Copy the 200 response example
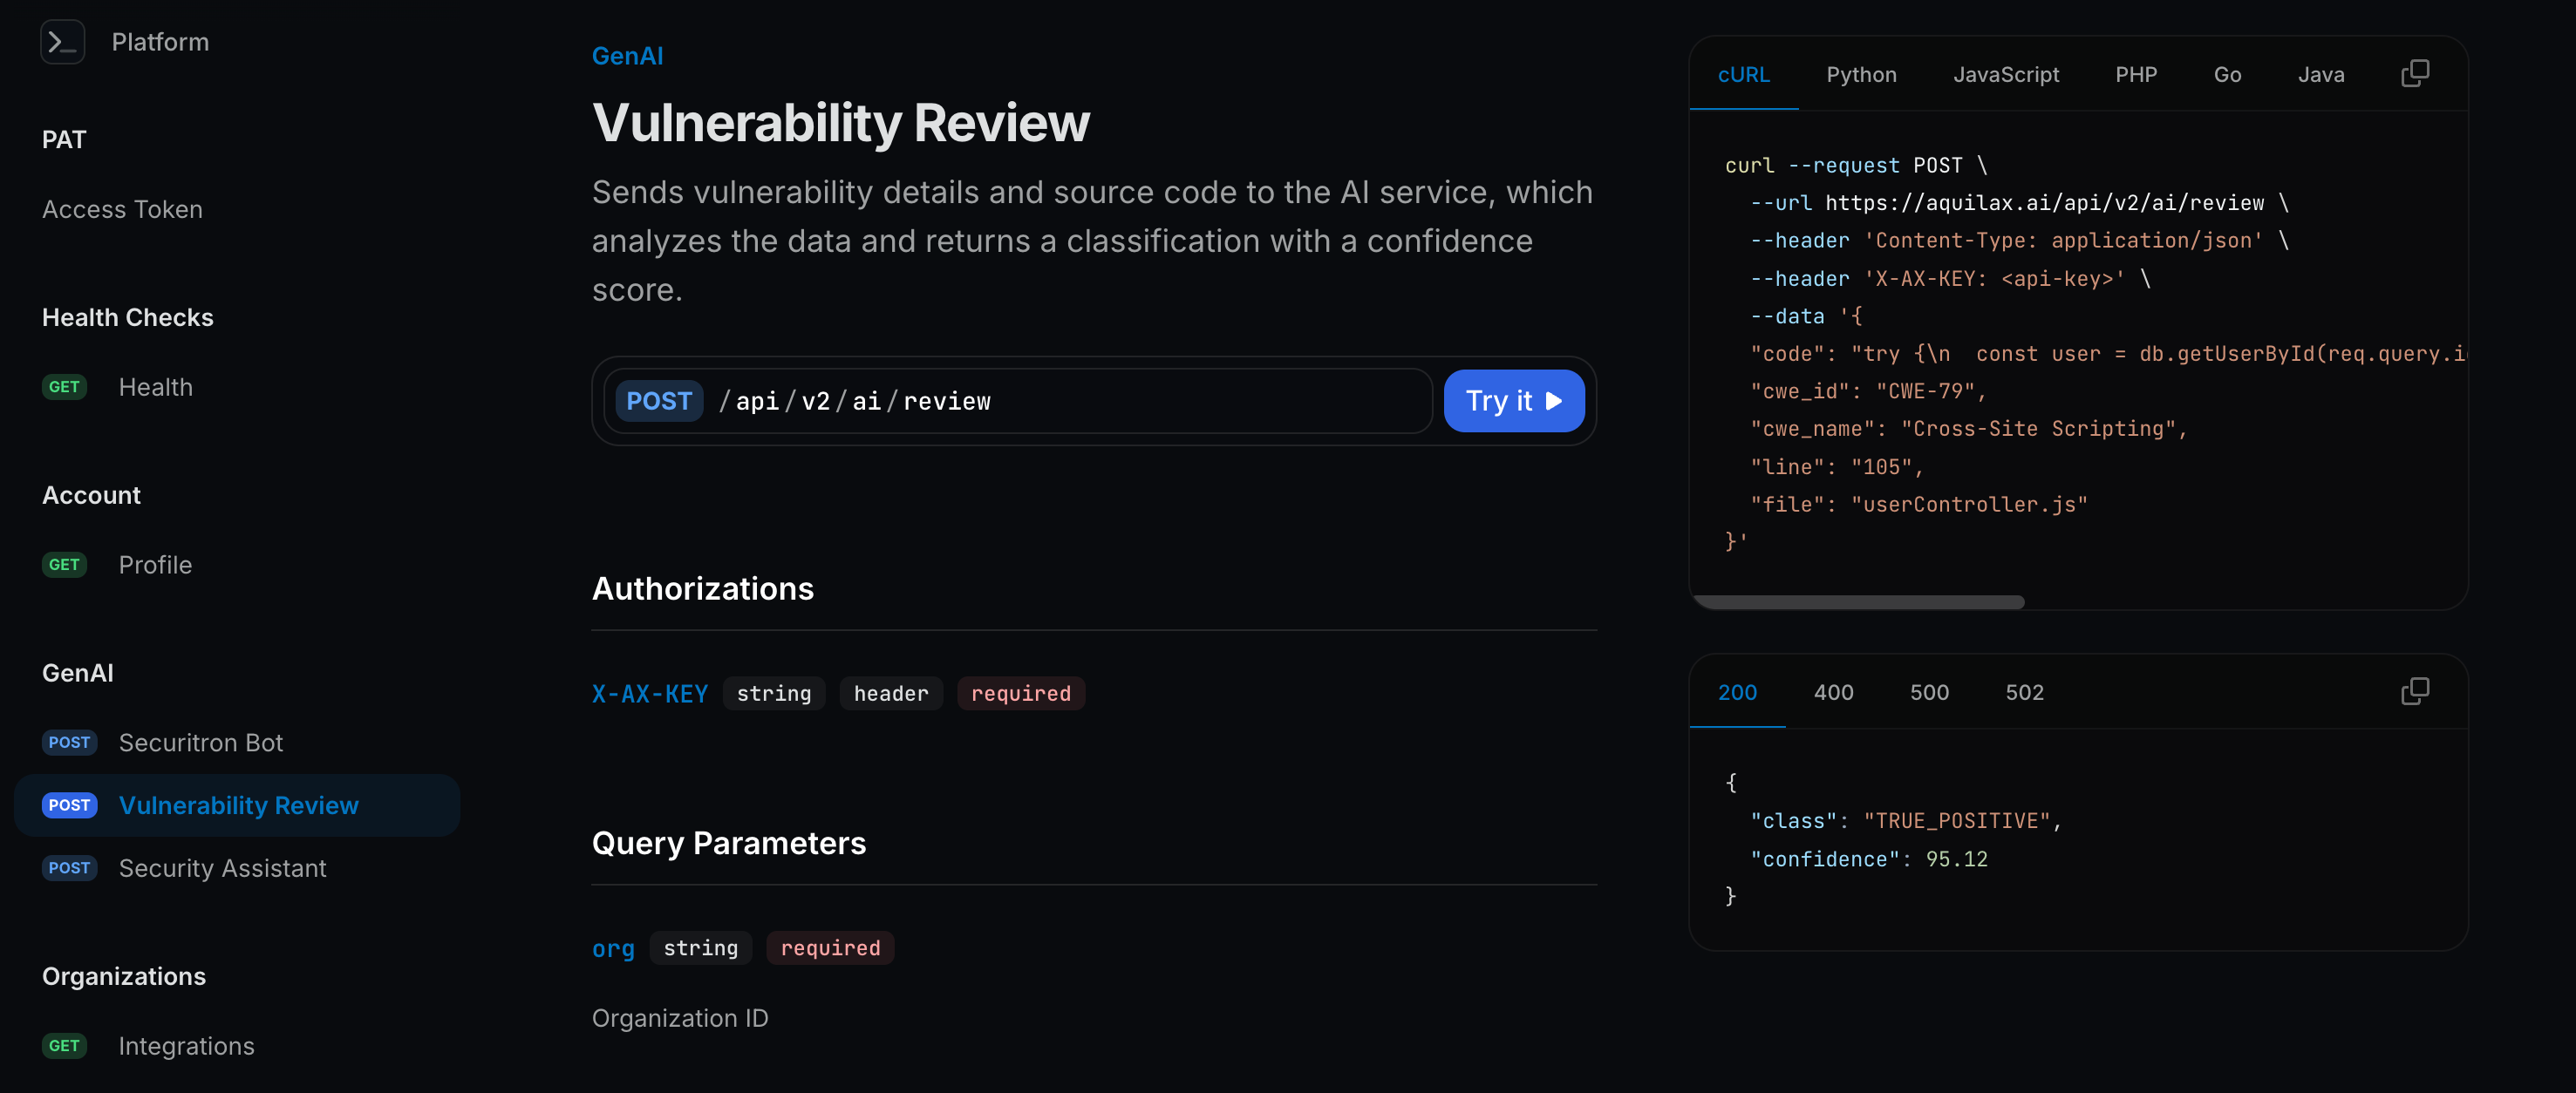This screenshot has height=1093, width=2576. (x=2414, y=691)
